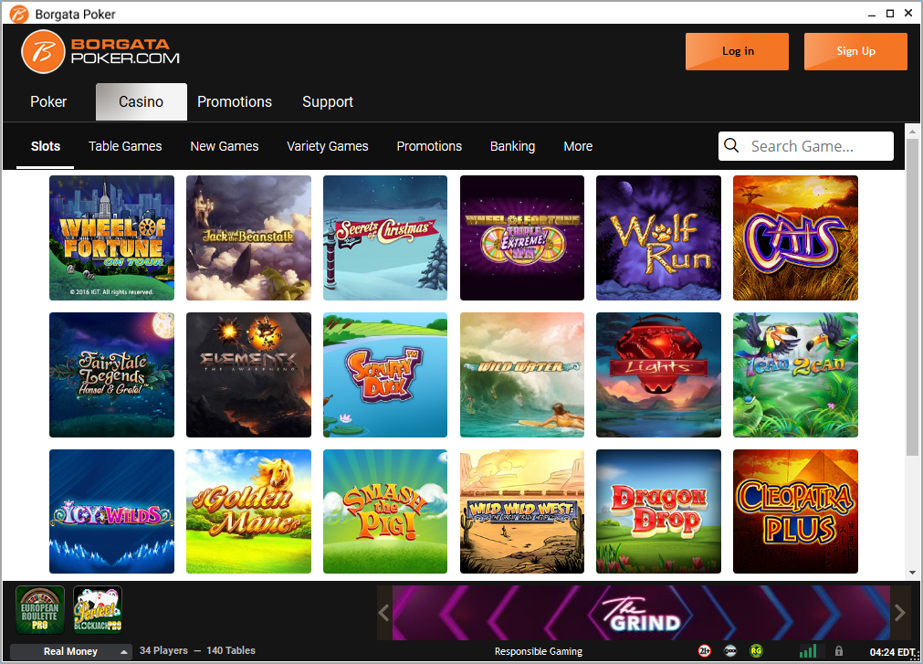The image size is (923, 664).
Task: Open Variety Games category
Action: [x=327, y=146]
